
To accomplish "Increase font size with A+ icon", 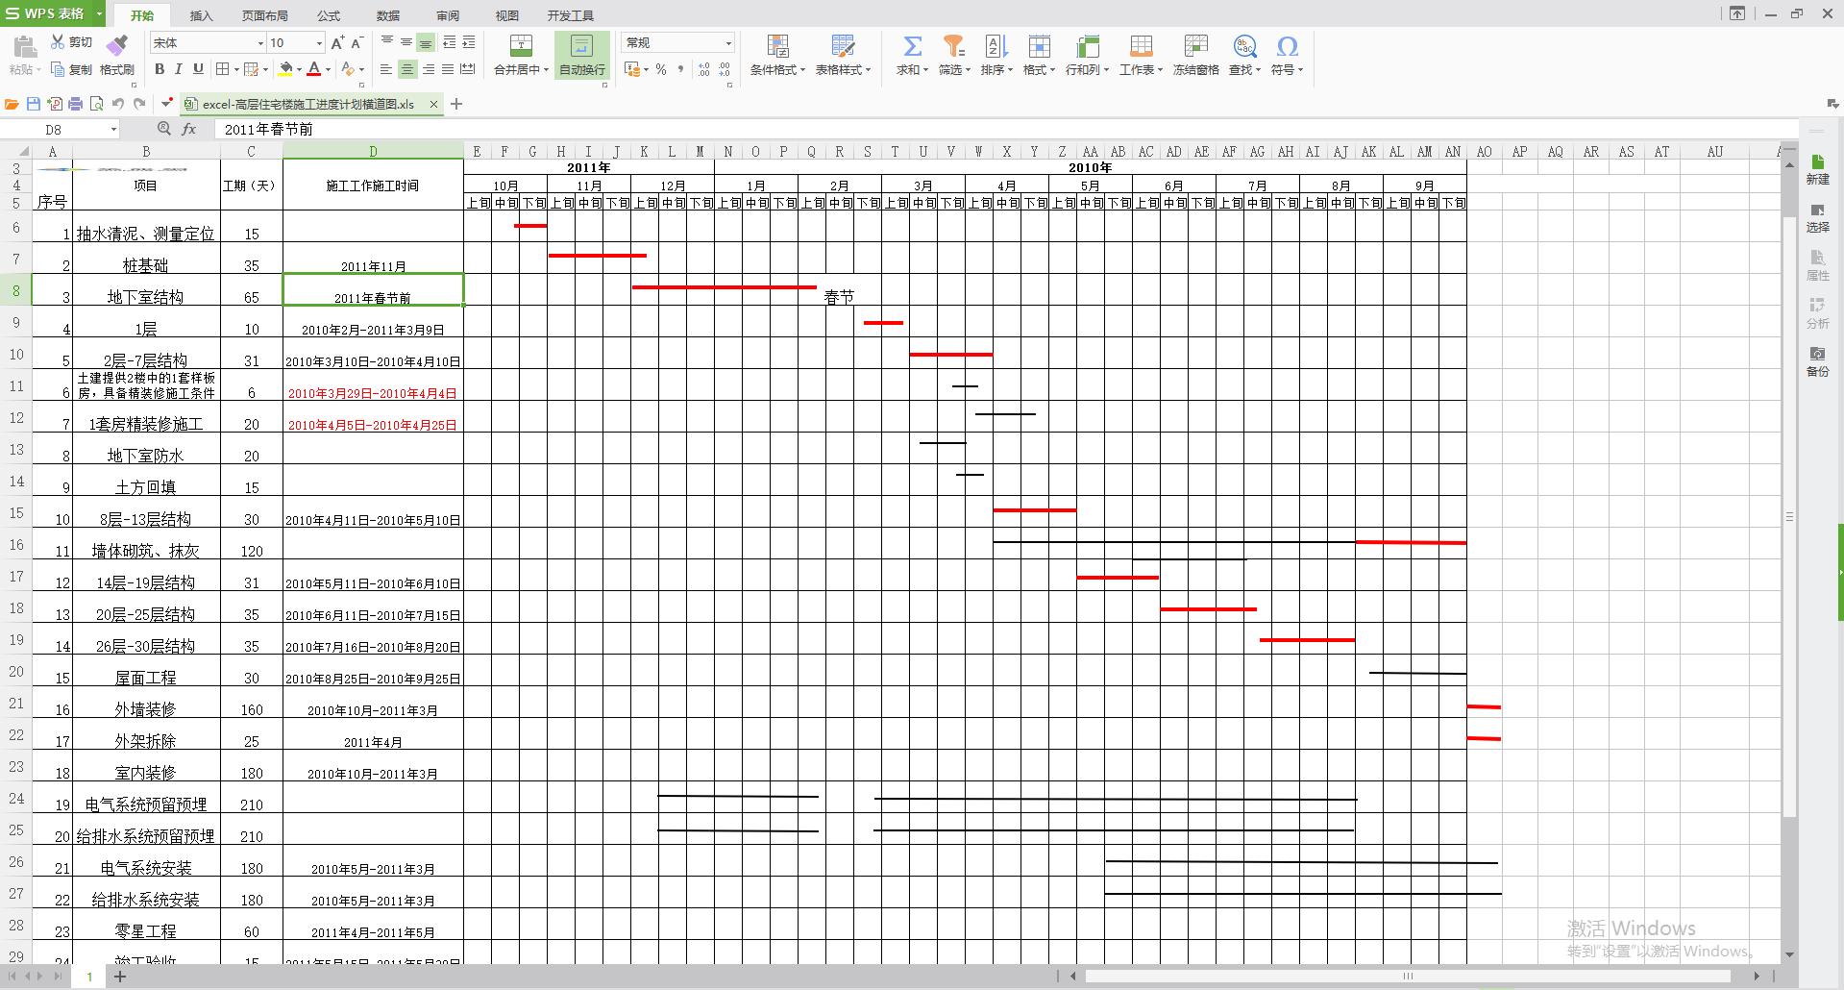I will pos(337,42).
